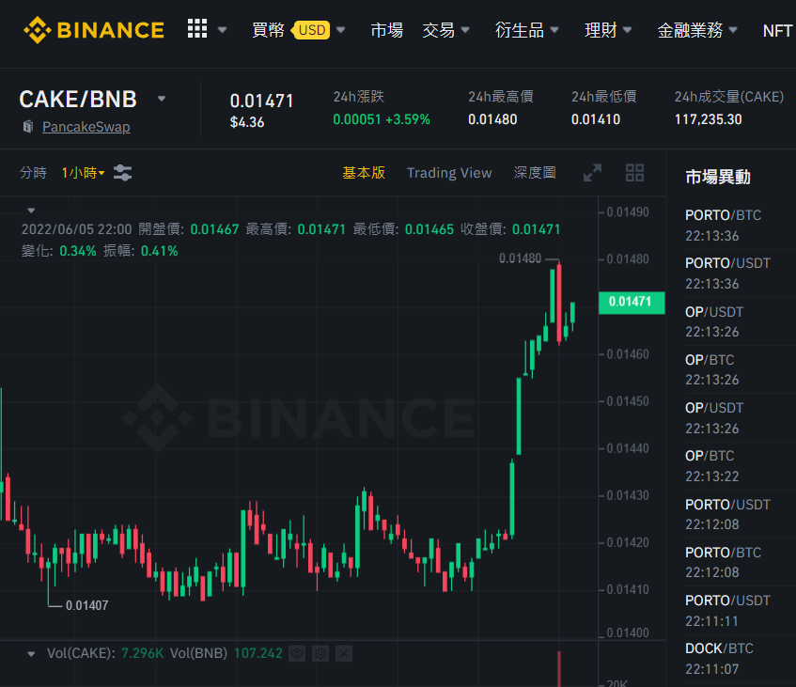Open the 衍生品 dropdown menu
The height and width of the screenshot is (687, 796).
click(527, 30)
